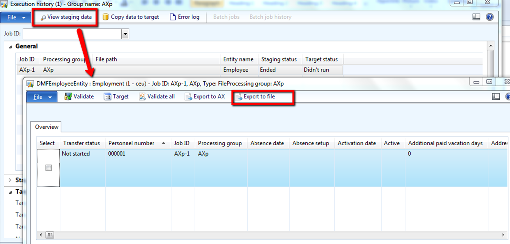Click Export to file button text
Image resolution: width=510 pixels, height=244 pixels.
(x=259, y=97)
